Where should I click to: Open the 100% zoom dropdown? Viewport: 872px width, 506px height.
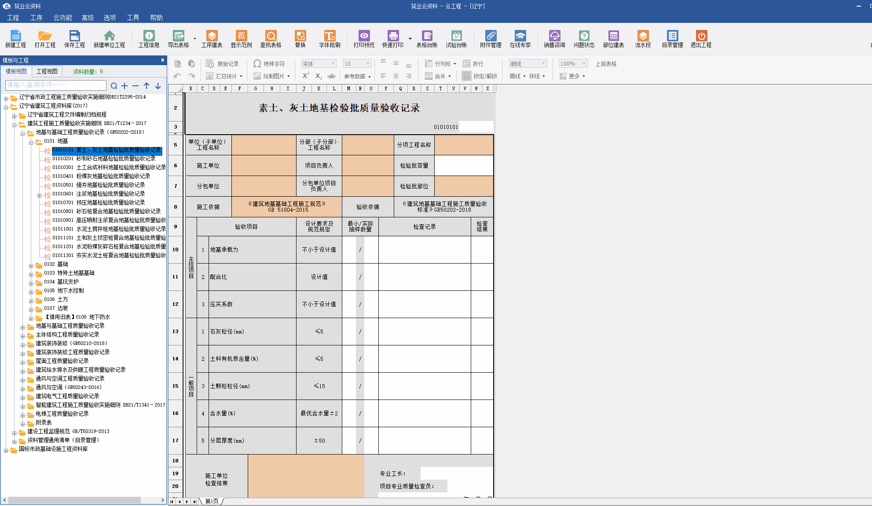click(x=572, y=63)
